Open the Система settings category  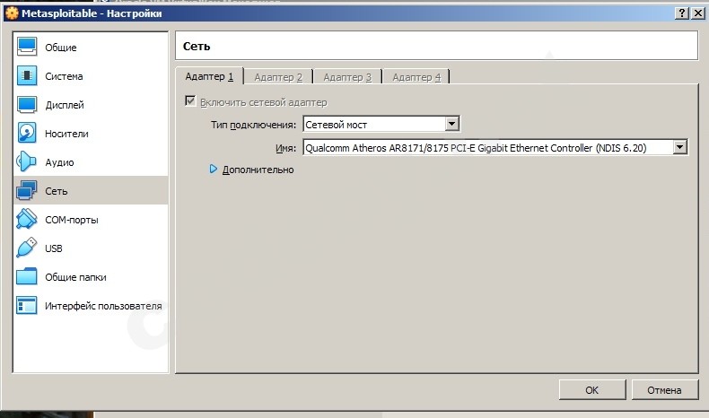tap(91, 76)
